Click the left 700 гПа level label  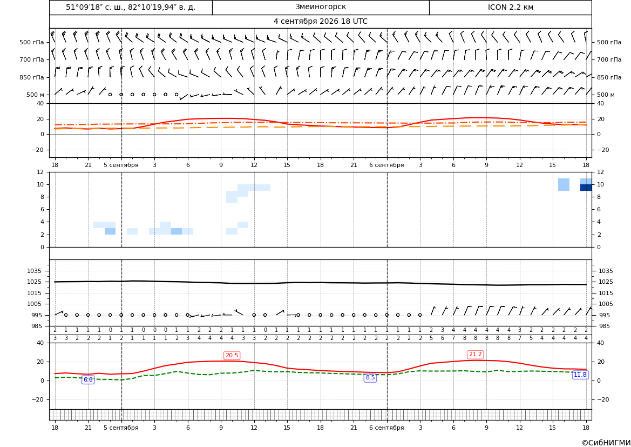coord(32,59)
